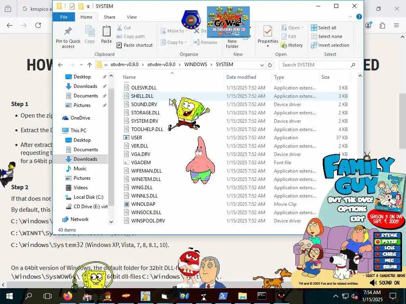
Task: Select Peter in the Family Guy widget
Action: point(387,242)
